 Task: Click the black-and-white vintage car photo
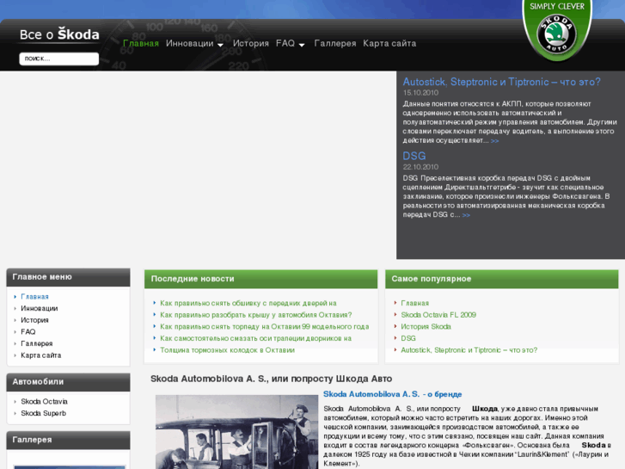[x=236, y=432]
